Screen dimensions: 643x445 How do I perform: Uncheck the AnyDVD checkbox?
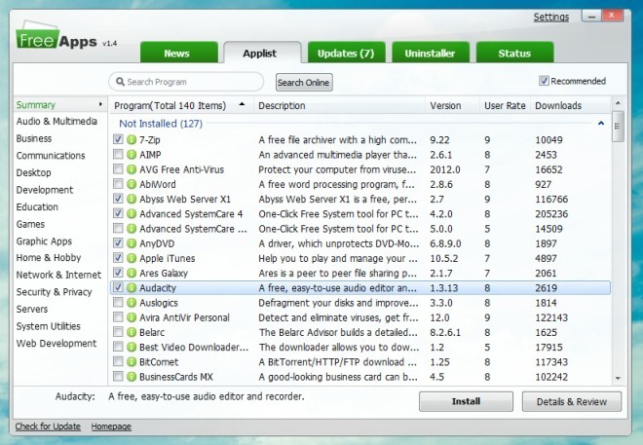coord(118,243)
